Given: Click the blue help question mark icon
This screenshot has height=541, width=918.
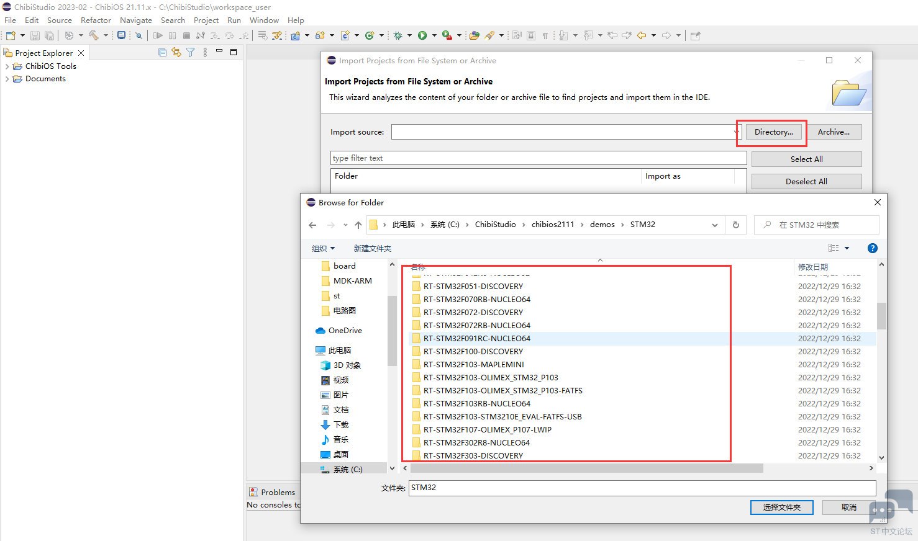Looking at the screenshot, I should (873, 248).
